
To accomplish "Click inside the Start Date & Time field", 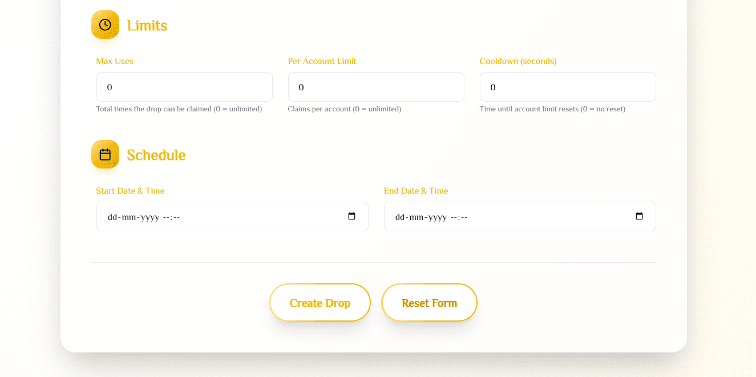I will 217,216.
